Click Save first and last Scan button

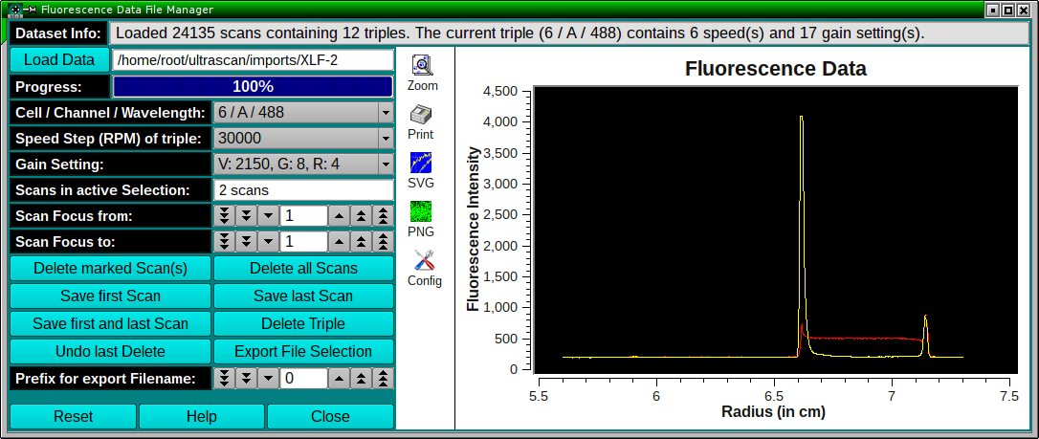pyautogui.click(x=111, y=324)
